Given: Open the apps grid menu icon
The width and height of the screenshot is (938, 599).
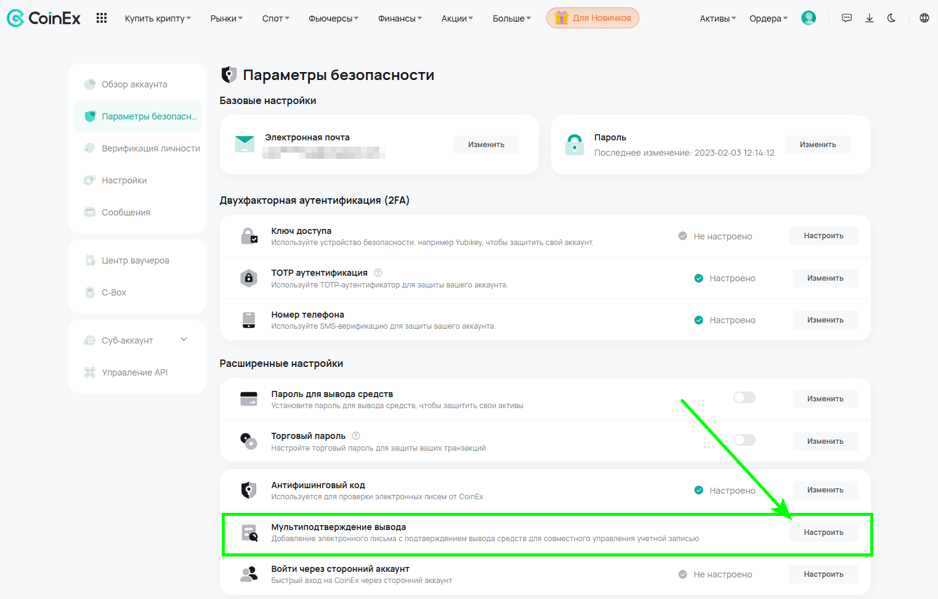Looking at the screenshot, I should pyautogui.click(x=102, y=18).
